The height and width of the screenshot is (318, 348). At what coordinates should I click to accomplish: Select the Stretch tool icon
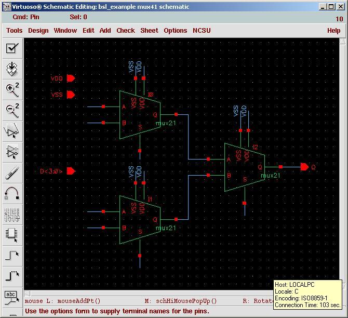[x=12, y=131]
